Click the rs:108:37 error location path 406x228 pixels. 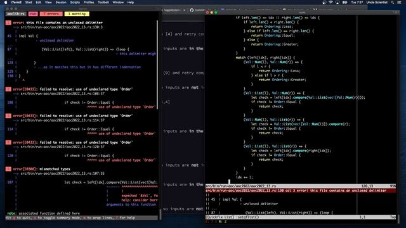[x=63, y=94]
